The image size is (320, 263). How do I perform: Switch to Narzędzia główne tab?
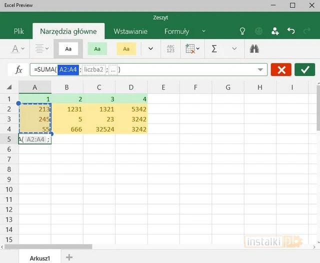68,31
